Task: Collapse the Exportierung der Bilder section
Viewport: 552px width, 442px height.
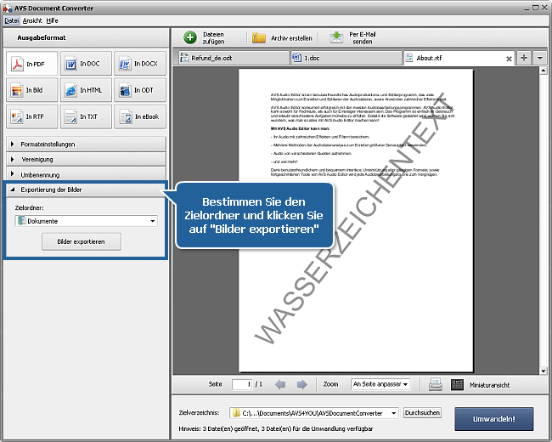Action: click(x=86, y=190)
